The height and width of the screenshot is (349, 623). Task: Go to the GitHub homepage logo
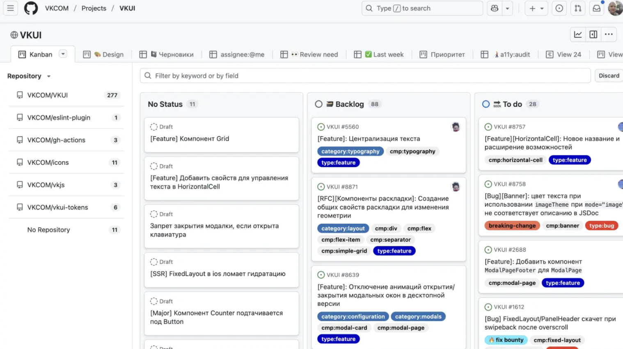coord(31,8)
